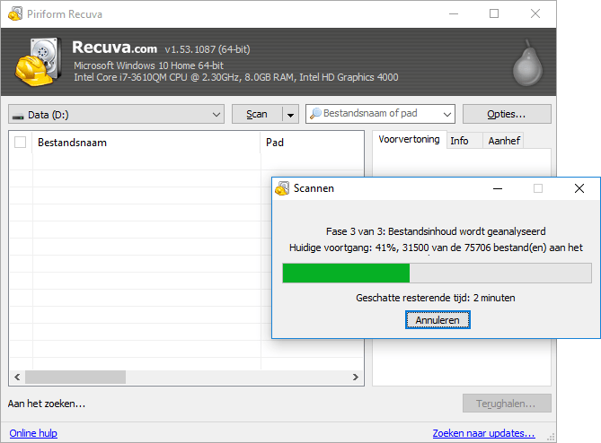Screen dimensions: 601x443
Task: Click the drive icon beside Data (D:)
Action: click(x=18, y=117)
